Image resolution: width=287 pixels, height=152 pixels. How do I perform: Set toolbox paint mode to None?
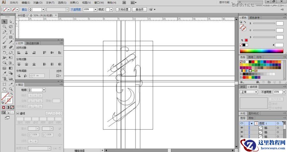coord(12,107)
